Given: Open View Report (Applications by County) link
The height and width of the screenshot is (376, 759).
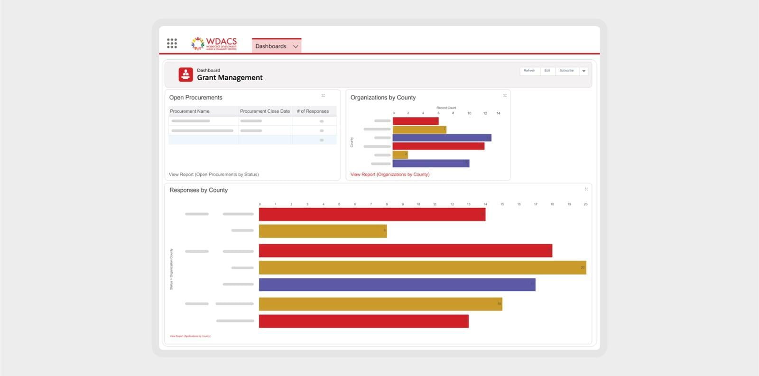Looking at the screenshot, I should 190,336.
